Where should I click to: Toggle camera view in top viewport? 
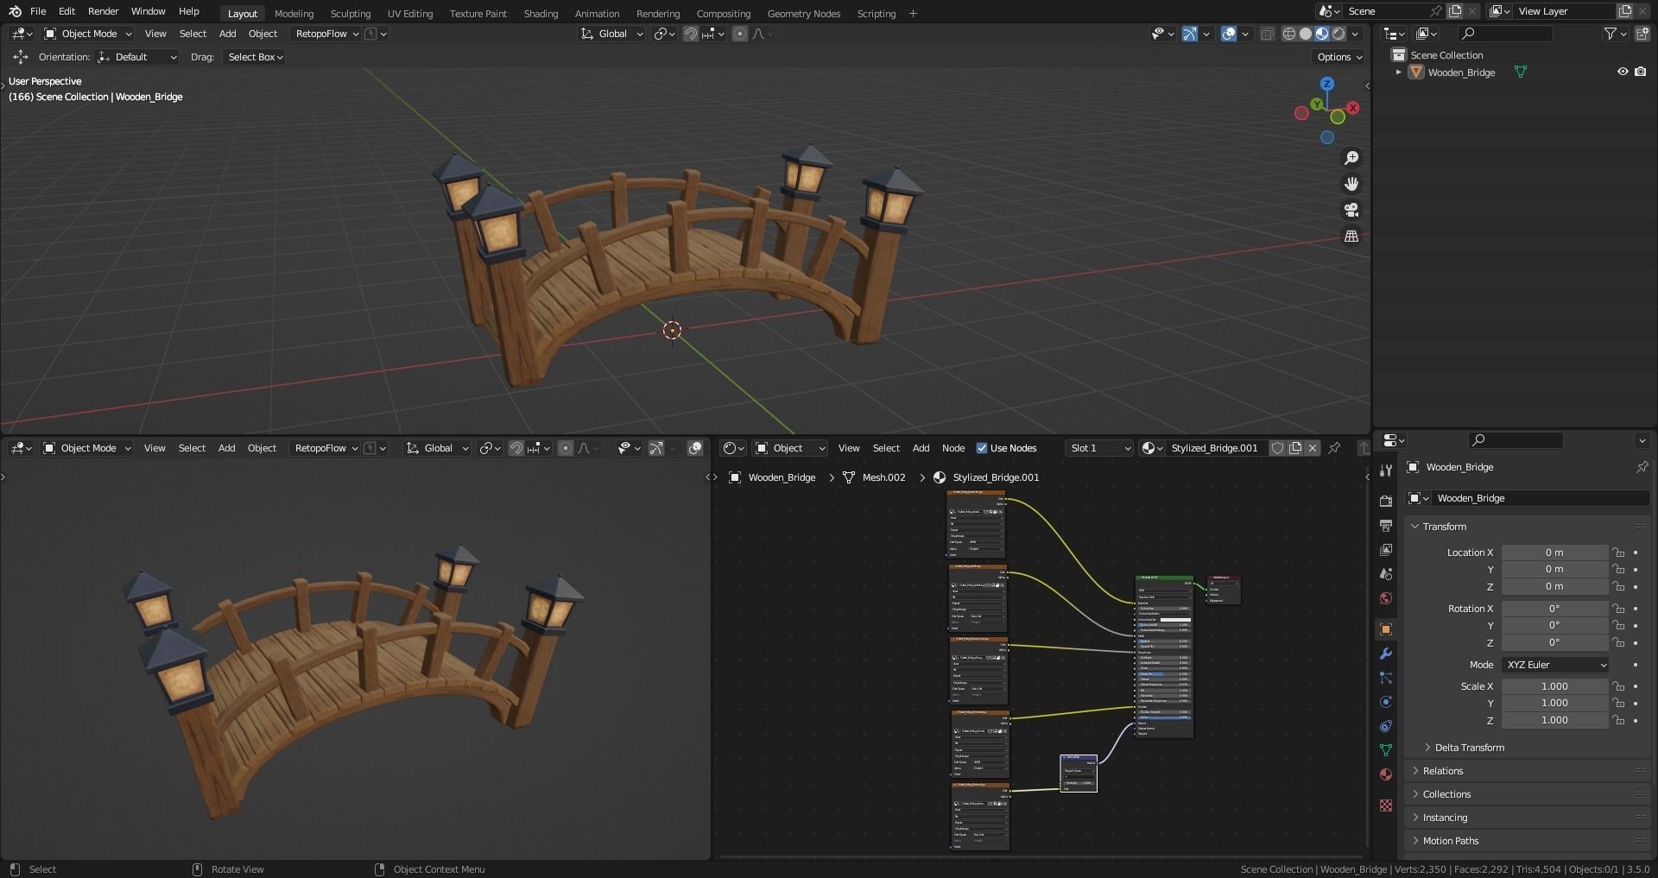click(x=1351, y=210)
